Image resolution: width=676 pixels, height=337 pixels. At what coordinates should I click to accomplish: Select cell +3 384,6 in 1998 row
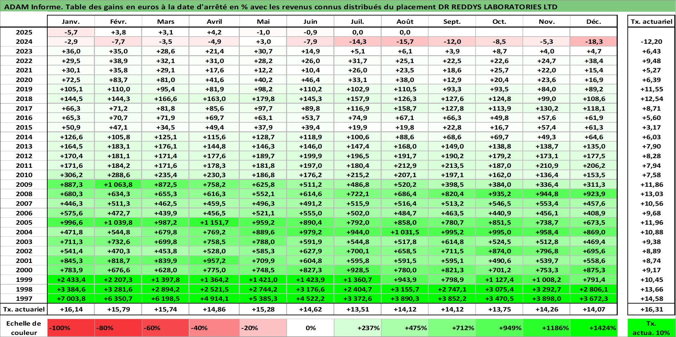71,289
